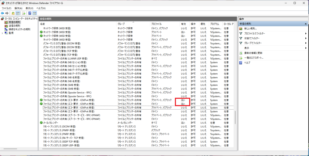
Task: Sort by the グループ column header
Action: (x=133, y=24)
